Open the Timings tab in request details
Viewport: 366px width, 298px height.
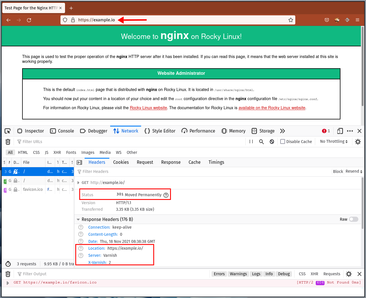pyautogui.click(x=216, y=162)
